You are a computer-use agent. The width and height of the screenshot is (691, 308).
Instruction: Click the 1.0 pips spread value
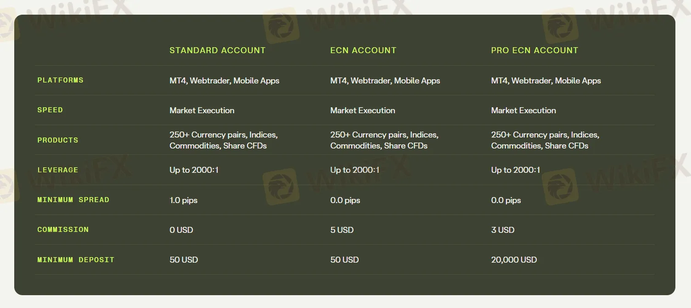coord(183,200)
